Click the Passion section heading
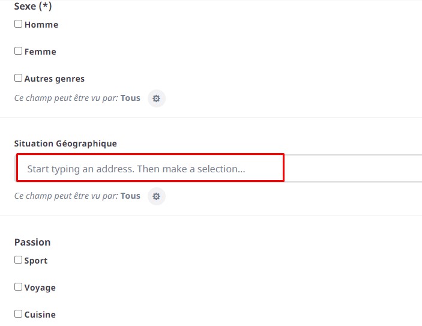422x326 pixels. 32,242
